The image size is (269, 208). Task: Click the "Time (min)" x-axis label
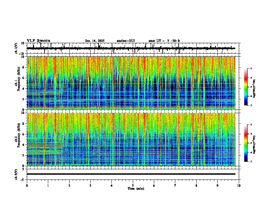click(136, 189)
